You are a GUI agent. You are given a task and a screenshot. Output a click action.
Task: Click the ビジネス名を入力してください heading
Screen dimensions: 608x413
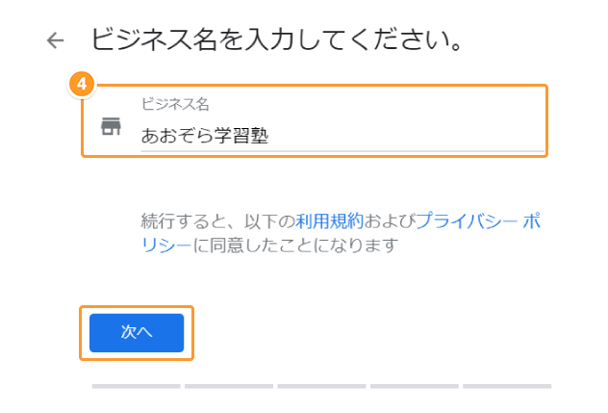276,39
